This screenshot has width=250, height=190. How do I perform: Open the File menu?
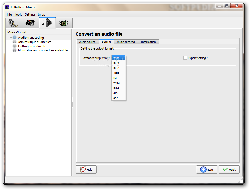tap(9, 14)
